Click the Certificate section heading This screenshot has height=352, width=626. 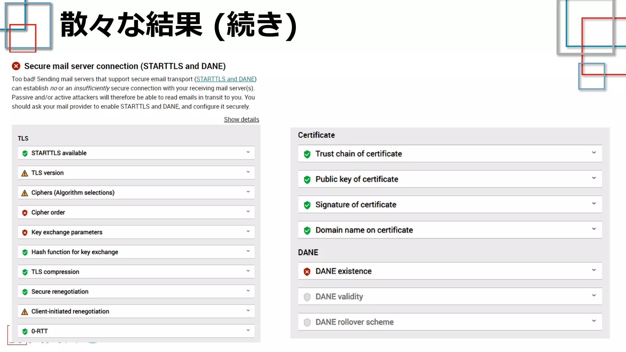[x=316, y=135]
